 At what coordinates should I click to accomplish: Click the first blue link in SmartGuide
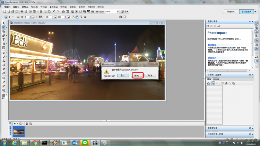click(x=212, y=45)
